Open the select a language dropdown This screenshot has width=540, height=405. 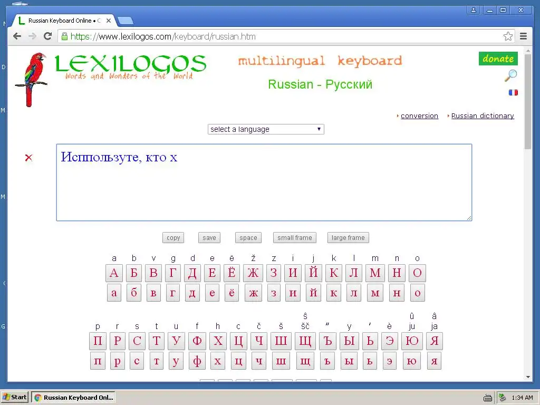(266, 129)
